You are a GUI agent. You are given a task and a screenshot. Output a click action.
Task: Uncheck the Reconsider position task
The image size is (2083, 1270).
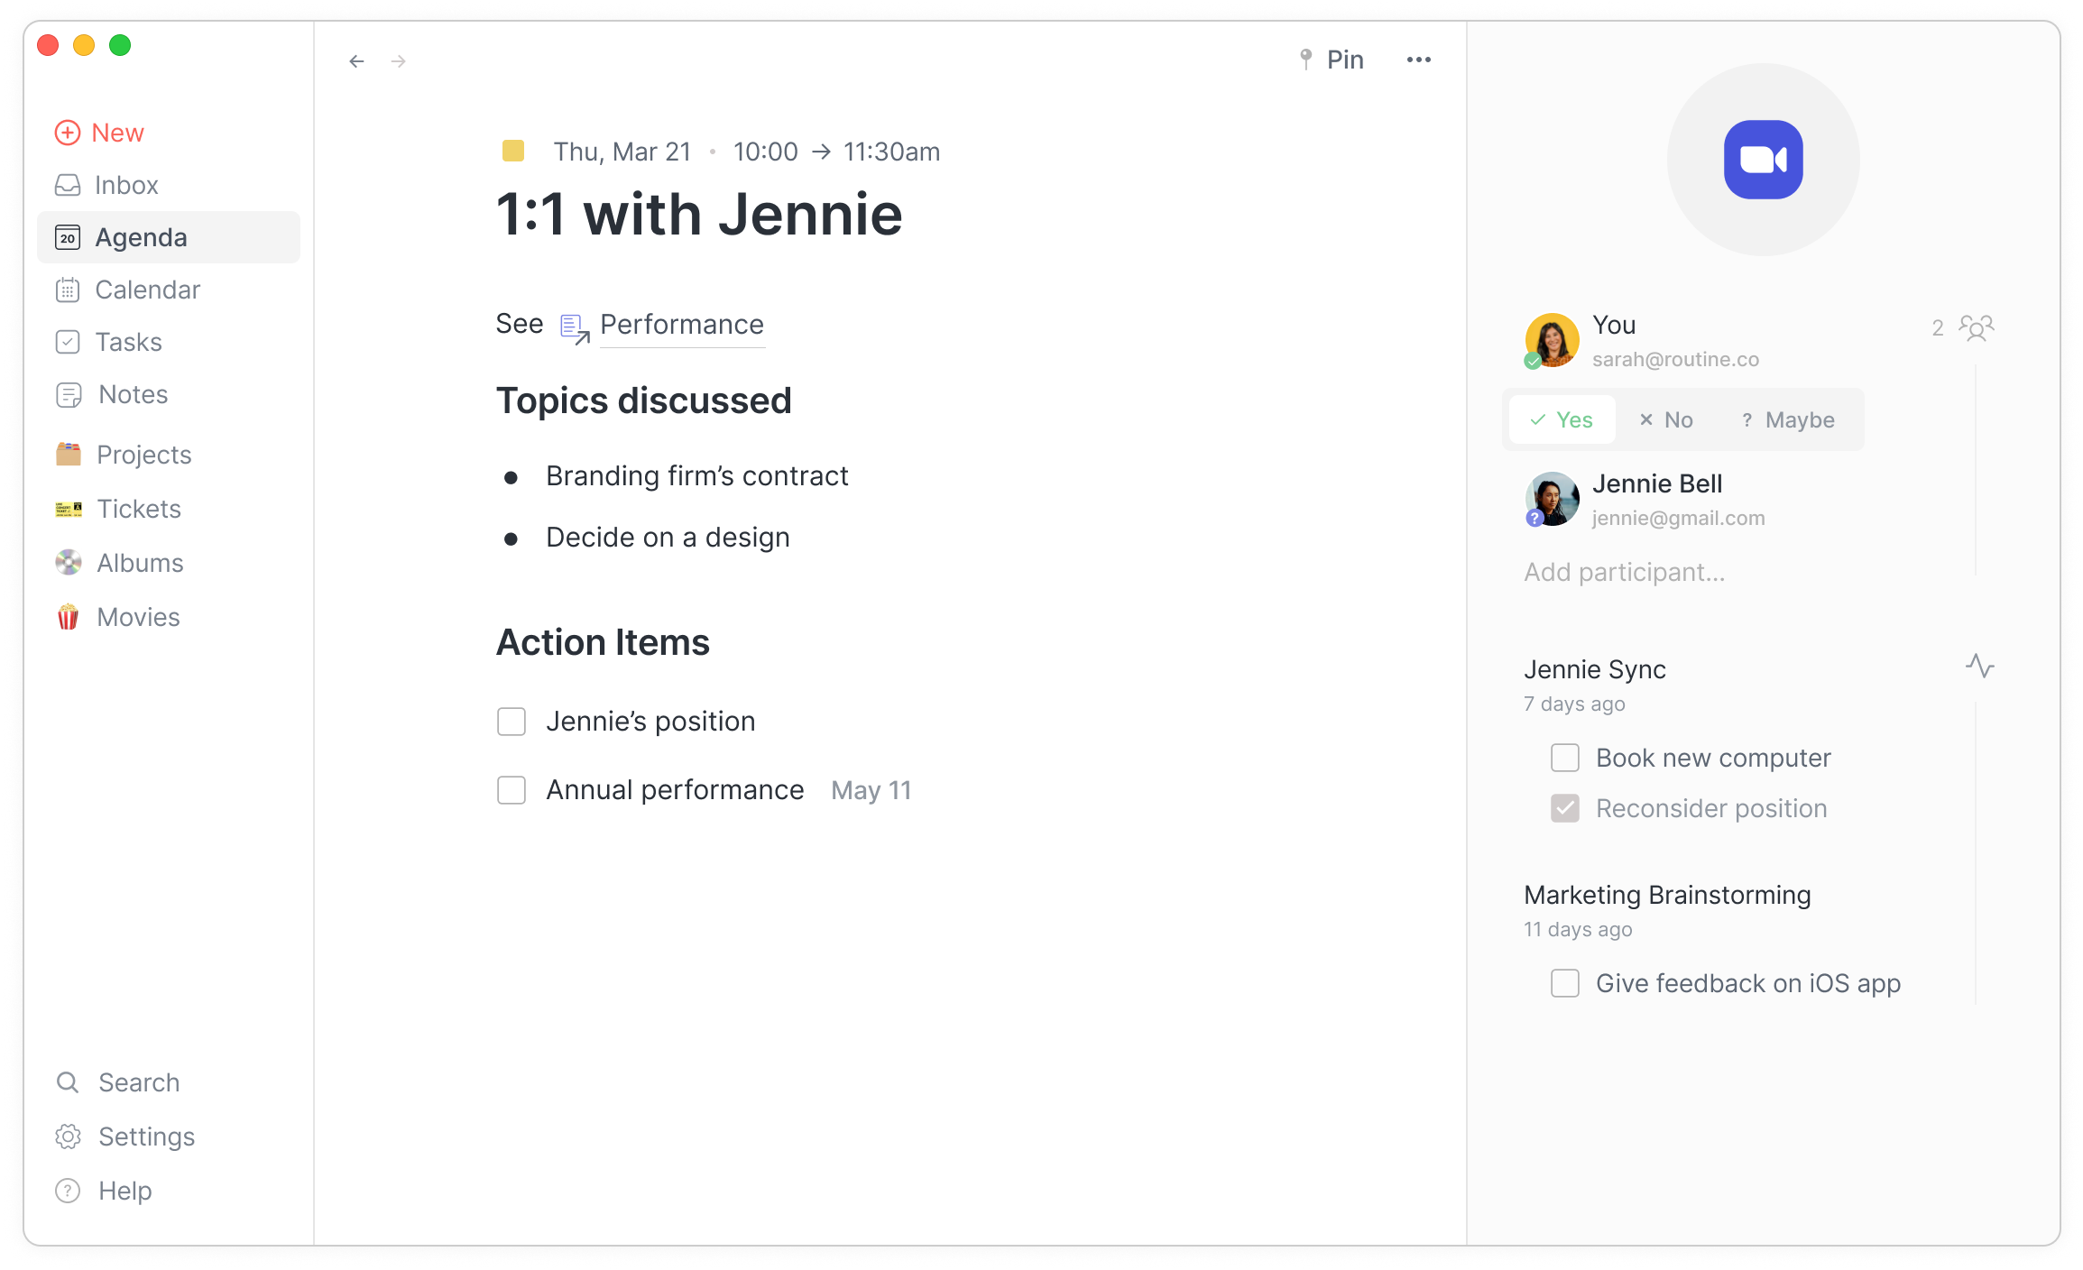pos(1565,808)
